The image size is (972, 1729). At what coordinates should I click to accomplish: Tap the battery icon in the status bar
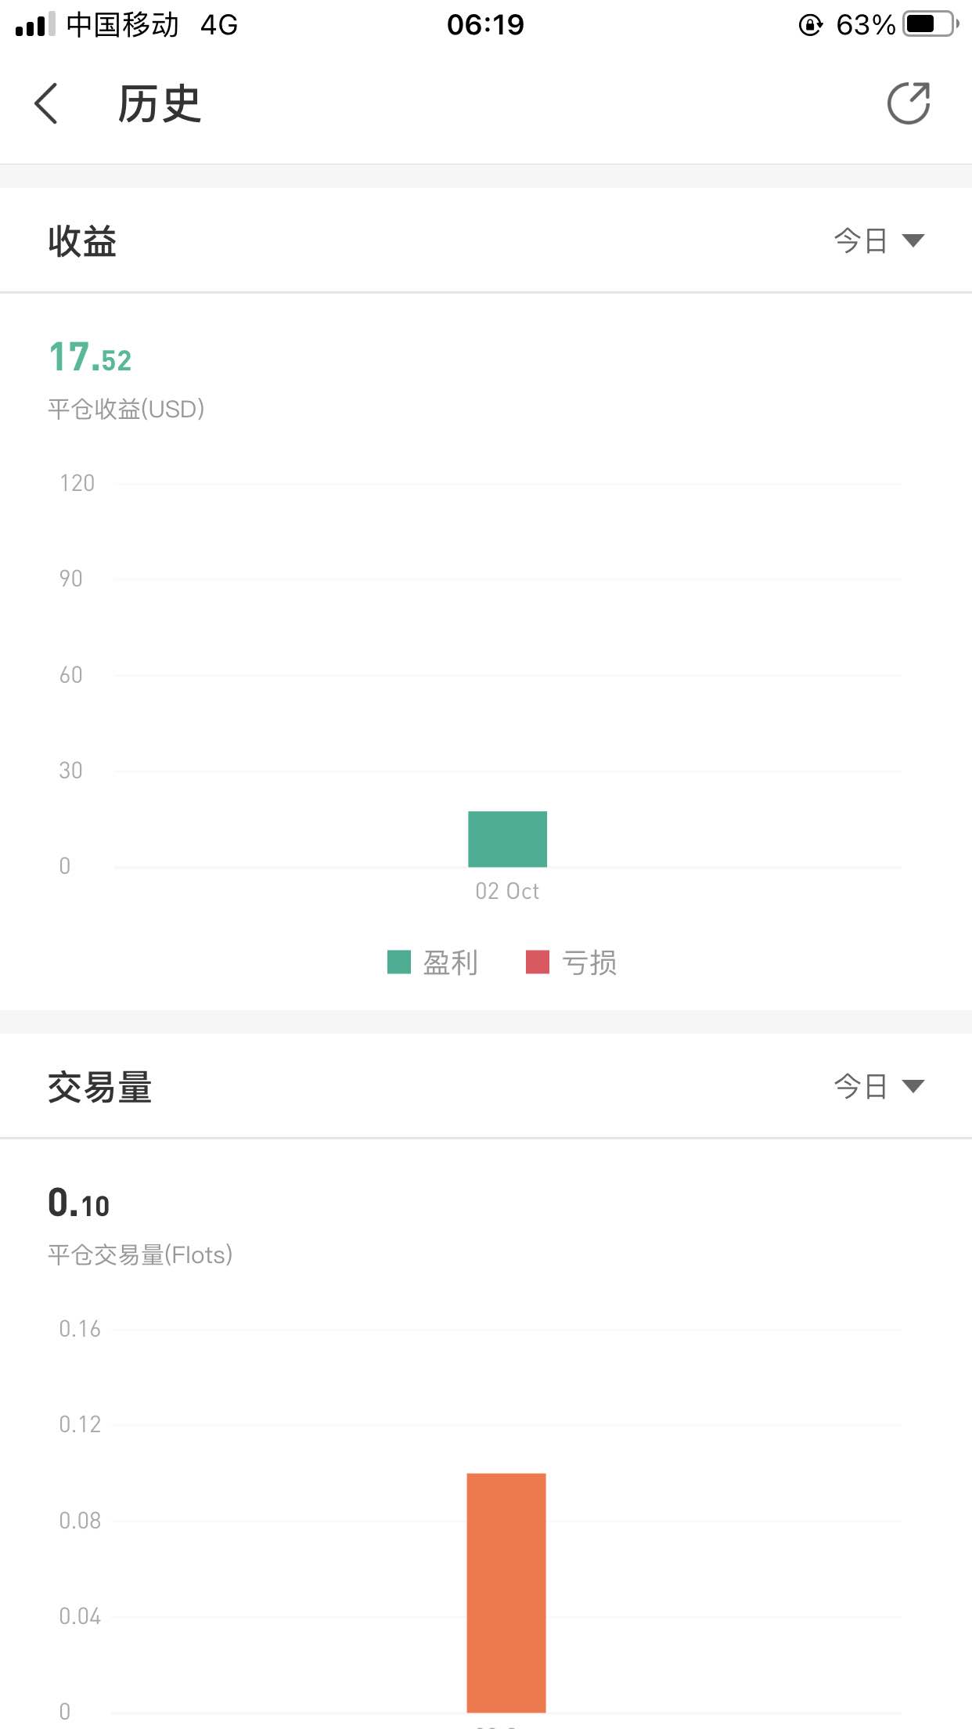pos(931,24)
